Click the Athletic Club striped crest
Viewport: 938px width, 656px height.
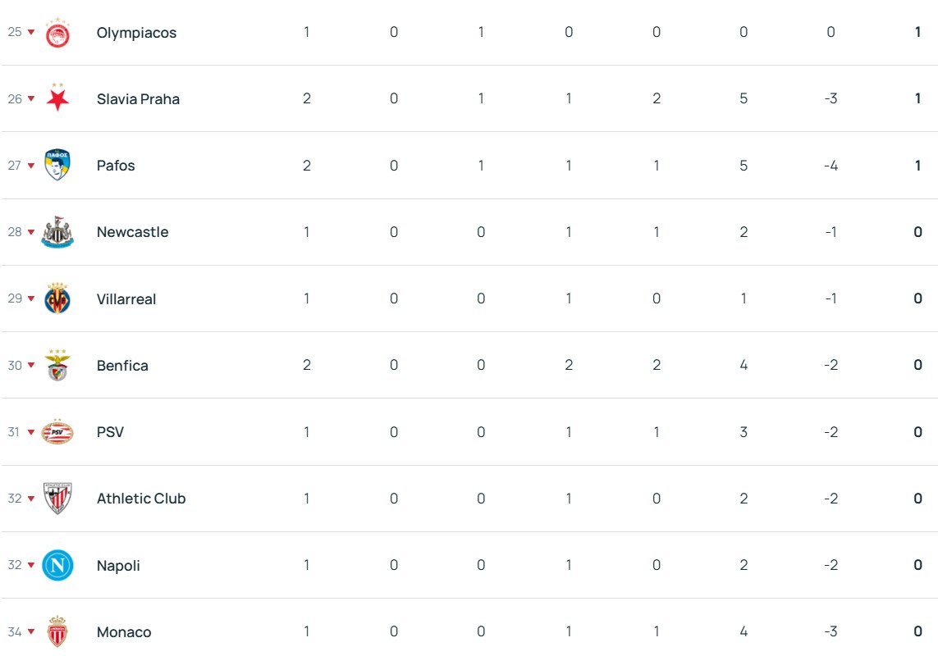[57, 499]
